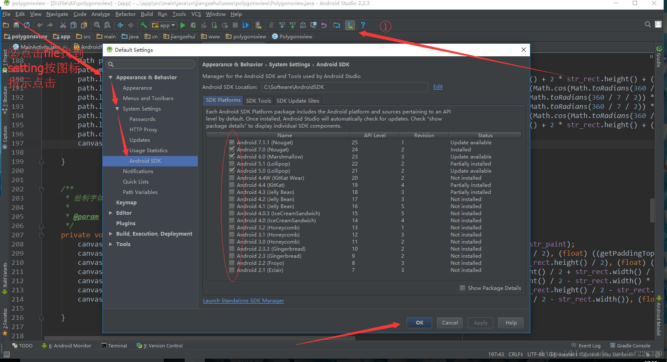
Task: Click the VCS Commit Changes icon
Action: 293,25
